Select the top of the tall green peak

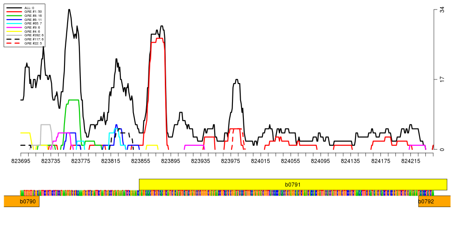[74, 100]
